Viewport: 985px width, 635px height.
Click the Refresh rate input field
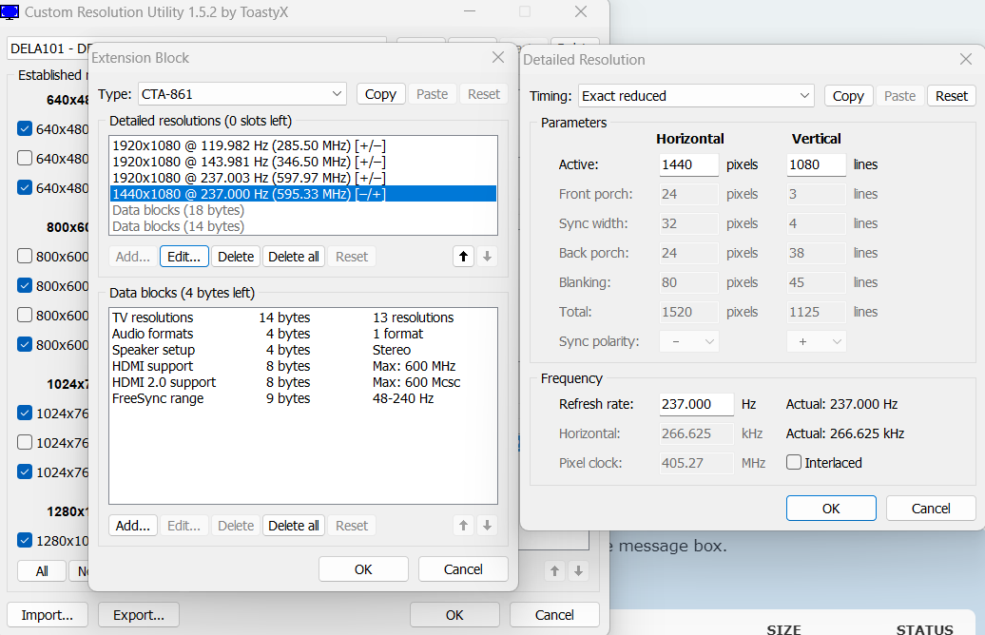coord(696,404)
